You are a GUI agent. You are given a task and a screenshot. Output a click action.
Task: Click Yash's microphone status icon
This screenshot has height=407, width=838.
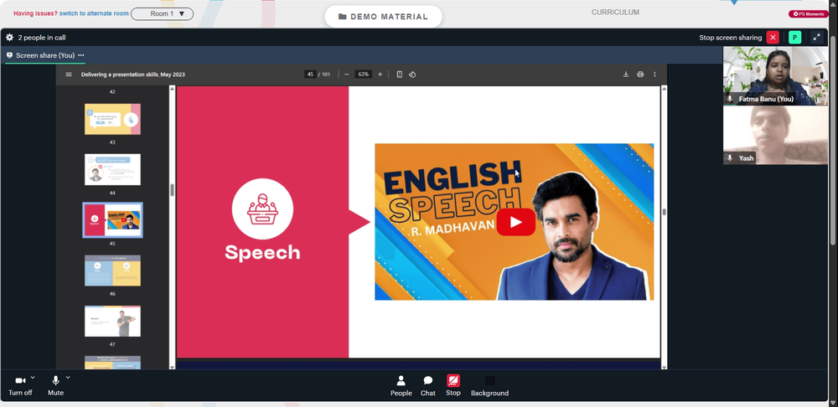730,158
